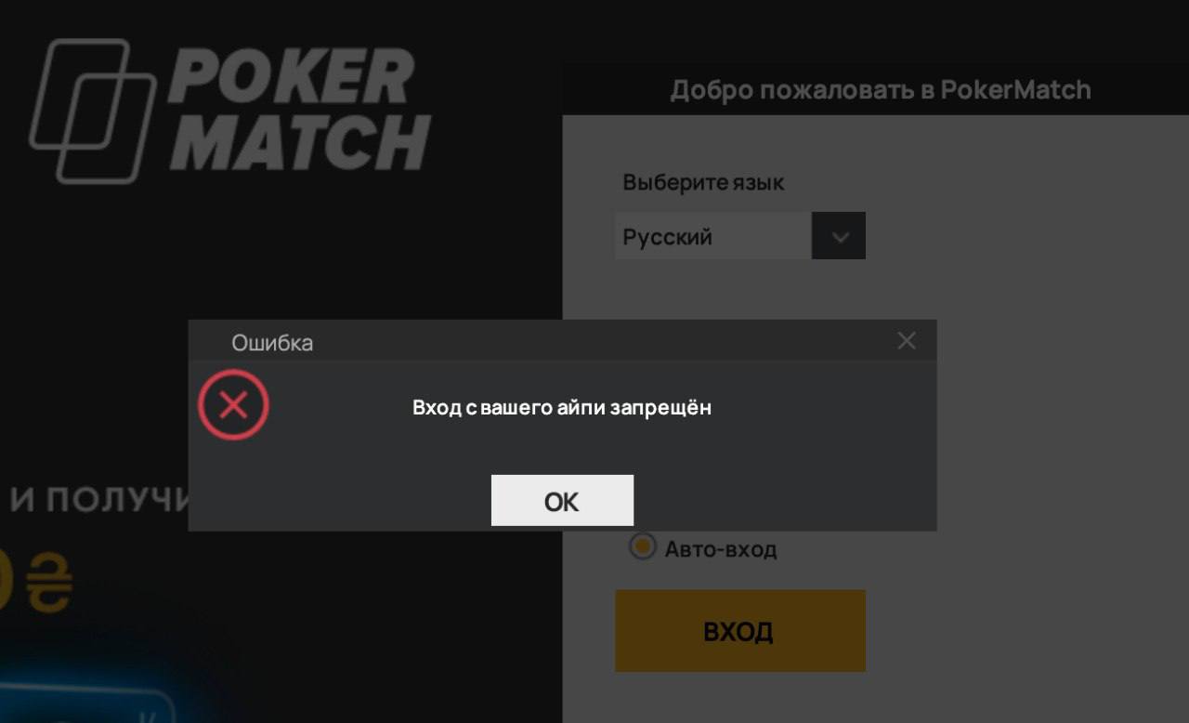Image resolution: width=1189 pixels, height=723 pixels.
Task: Click the message Вход с вашего айпи запрещён
Action: (562, 407)
